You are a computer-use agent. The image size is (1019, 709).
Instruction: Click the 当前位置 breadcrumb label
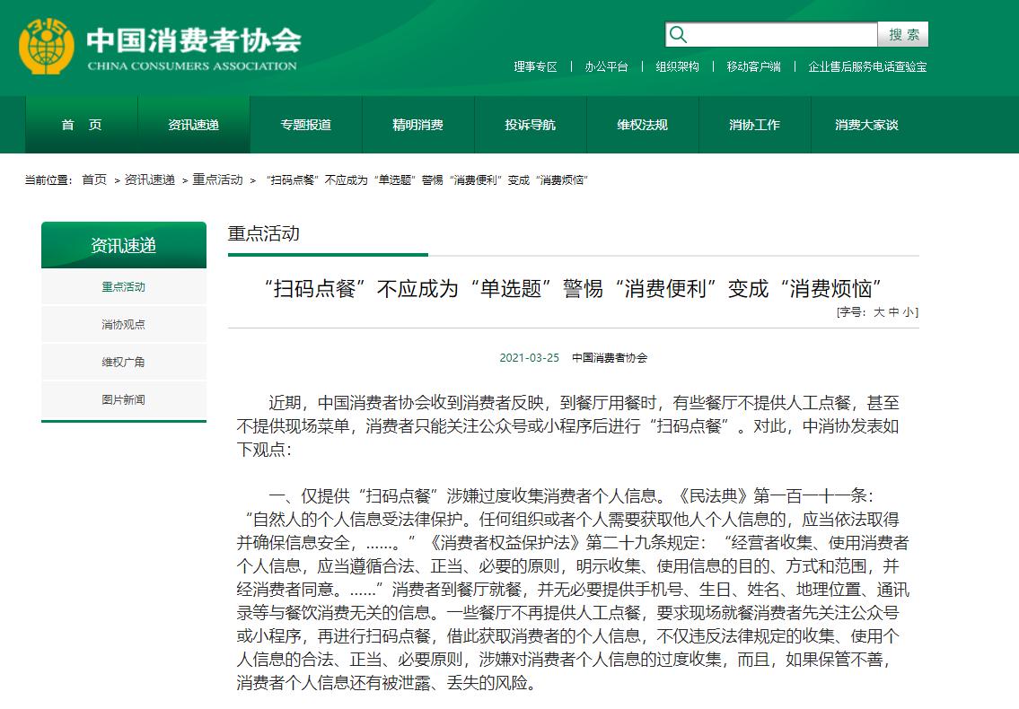[48, 180]
